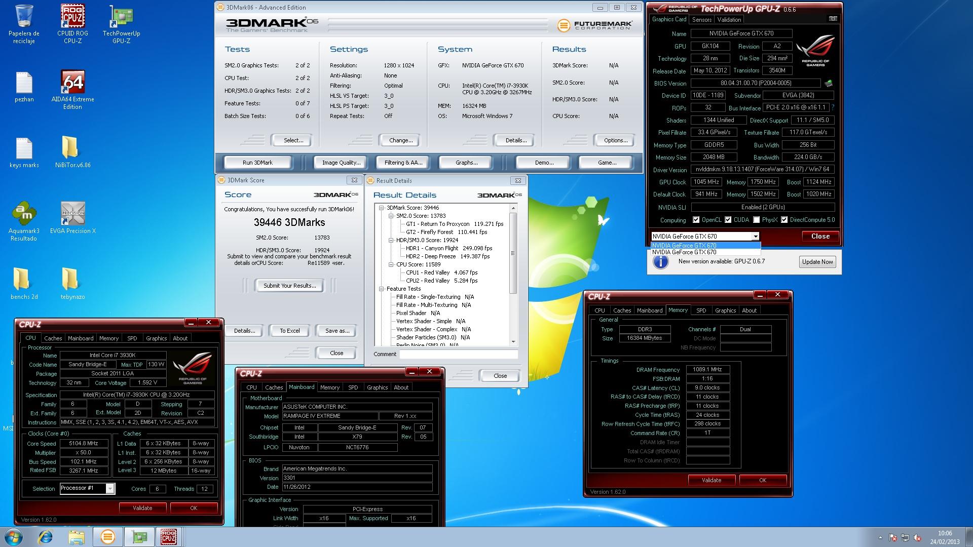
Task: Open the About tab in the CPU-Z Memory window
Action: click(749, 310)
